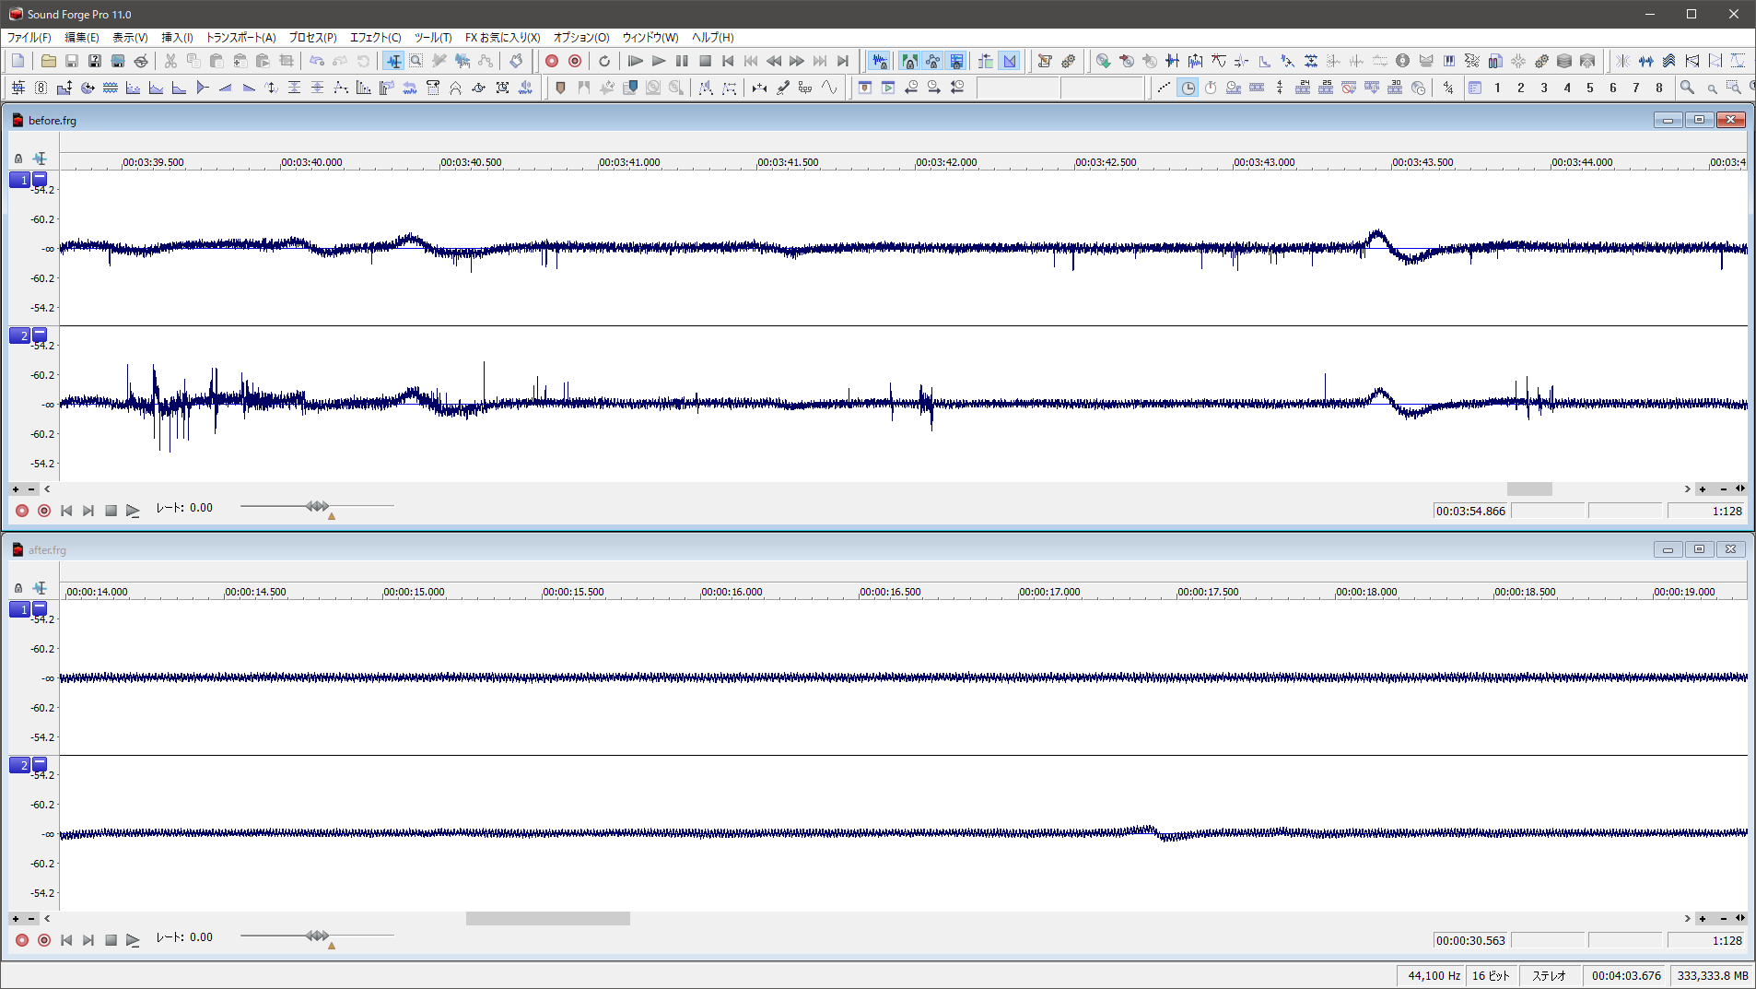Image resolution: width=1756 pixels, height=989 pixels.
Task: Collapse channel 2 of after.frg with minus button
Action: point(40,764)
